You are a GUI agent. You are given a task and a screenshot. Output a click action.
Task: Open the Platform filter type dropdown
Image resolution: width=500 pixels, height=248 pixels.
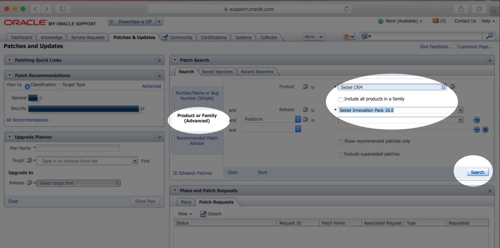[272, 119]
